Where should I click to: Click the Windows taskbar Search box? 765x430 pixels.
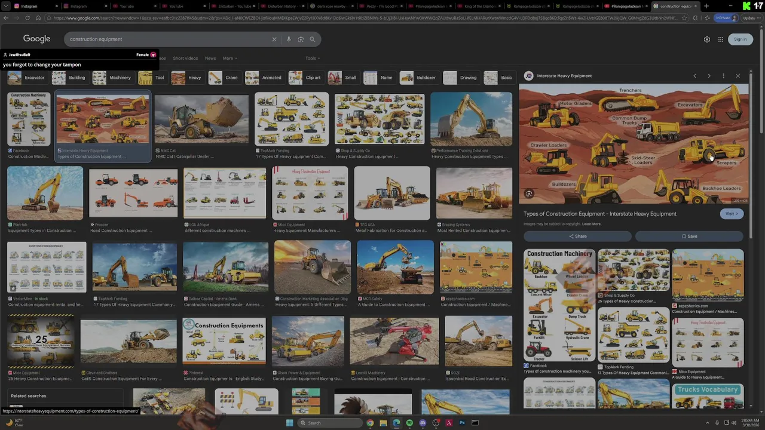(x=330, y=423)
